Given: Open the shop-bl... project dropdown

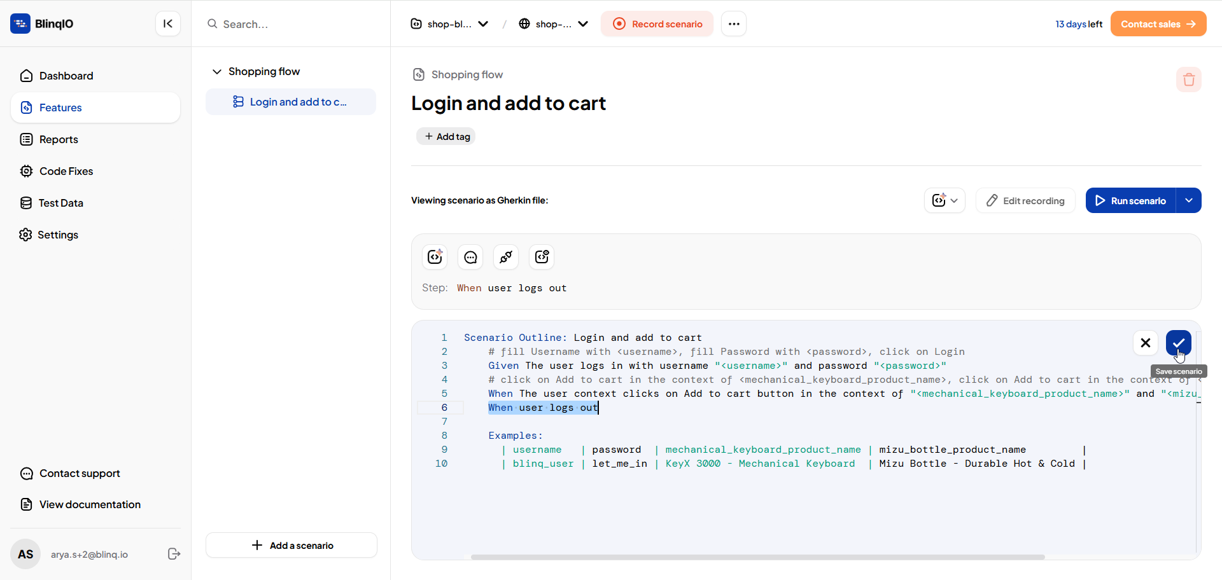Looking at the screenshot, I should pyautogui.click(x=449, y=24).
